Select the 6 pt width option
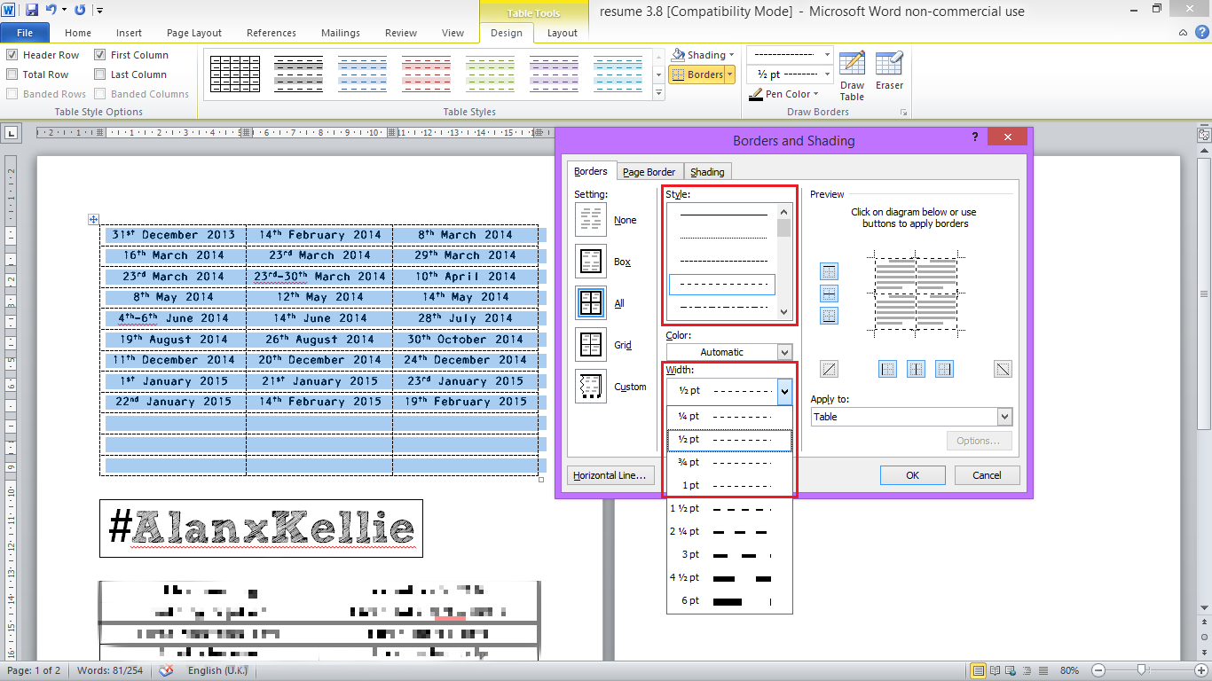The width and height of the screenshot is (1212, 681). coord(729,601)
